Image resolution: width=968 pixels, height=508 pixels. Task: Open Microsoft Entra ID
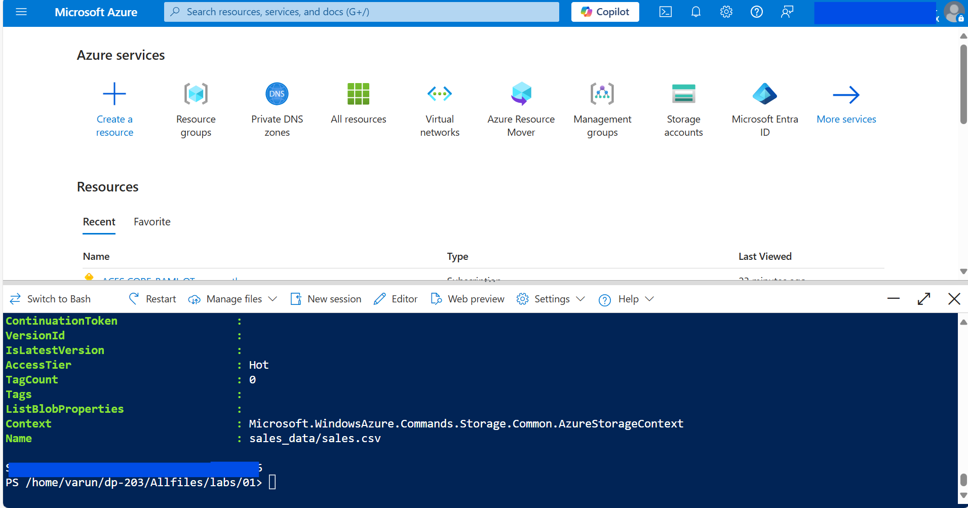(x=764, y=109)
